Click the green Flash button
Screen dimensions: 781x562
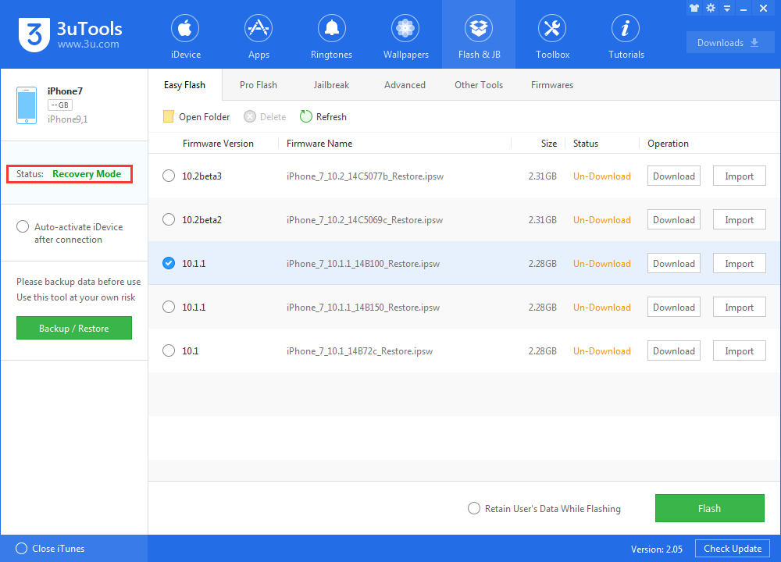click(x=709, y=508)
